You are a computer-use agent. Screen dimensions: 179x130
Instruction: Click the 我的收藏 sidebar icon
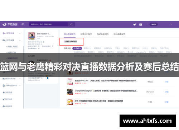[4, 92]
